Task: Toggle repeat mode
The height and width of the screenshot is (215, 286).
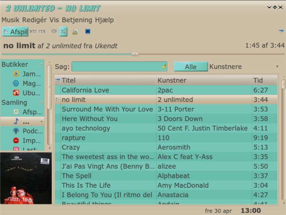Action: tap(54, 32)
